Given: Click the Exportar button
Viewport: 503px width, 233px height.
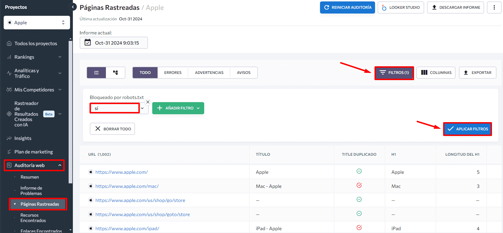Looking at the screenshot, I should coord(478,72).
